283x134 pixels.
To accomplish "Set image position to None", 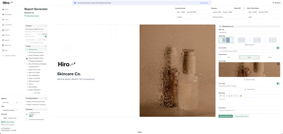I will pos(270,57).
